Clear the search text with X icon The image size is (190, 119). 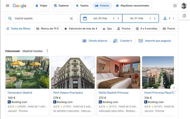coord(71,19)
